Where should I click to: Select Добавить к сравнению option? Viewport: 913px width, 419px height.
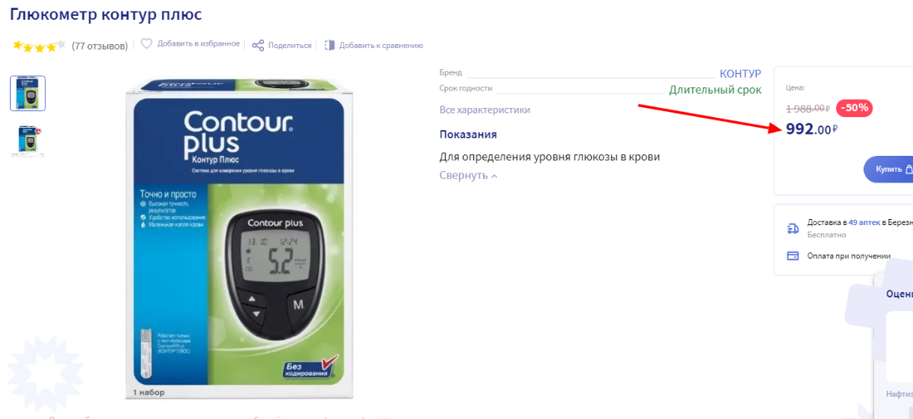point(381,46)
